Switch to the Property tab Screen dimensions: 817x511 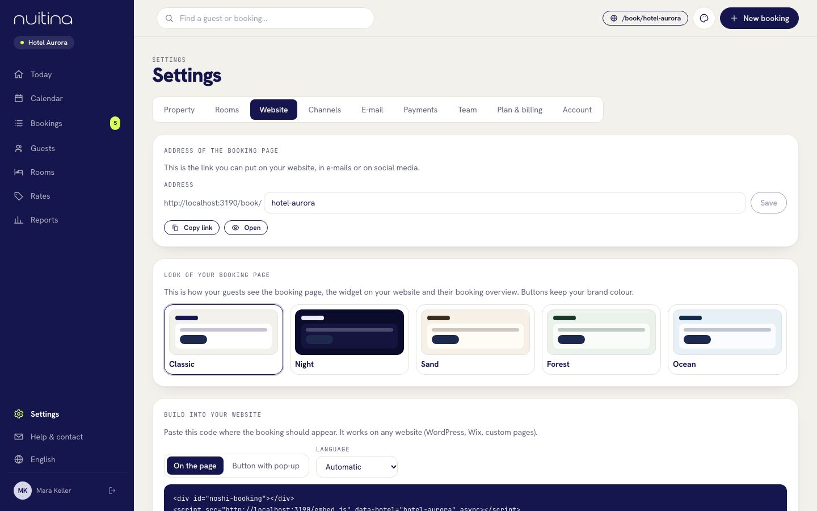179,110
